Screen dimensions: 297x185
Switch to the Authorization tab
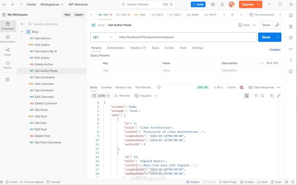click(x=115, y=48)
